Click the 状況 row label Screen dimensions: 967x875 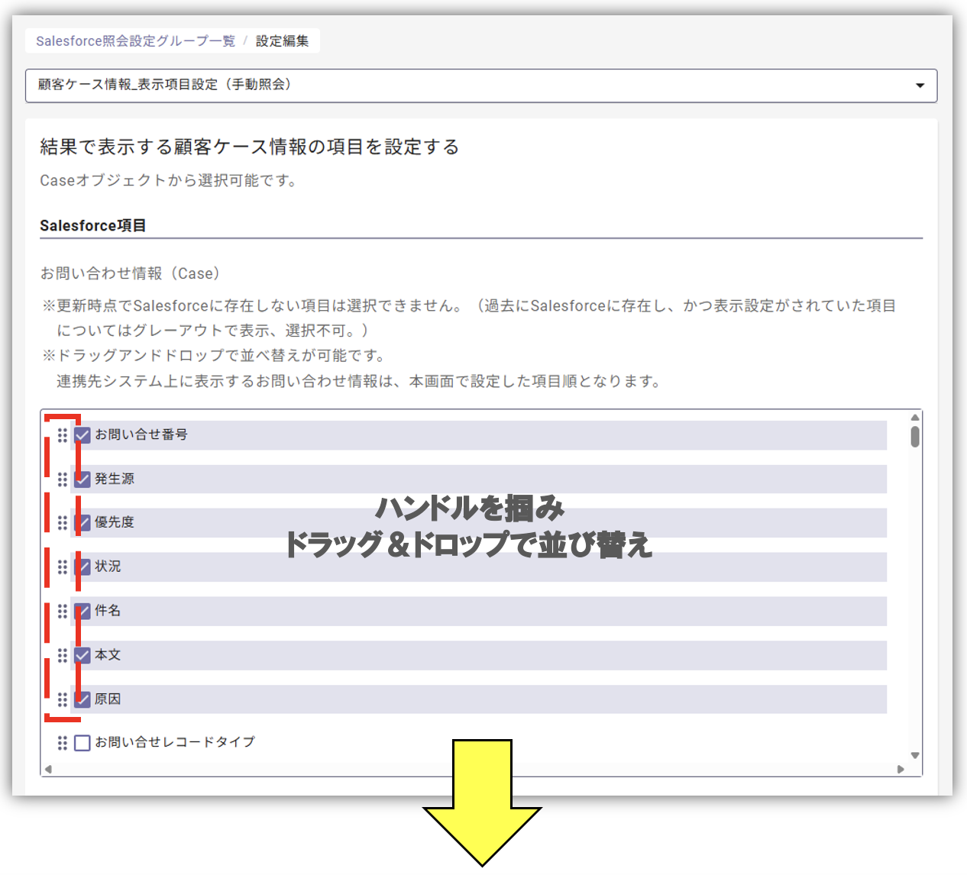click(108, 567)
